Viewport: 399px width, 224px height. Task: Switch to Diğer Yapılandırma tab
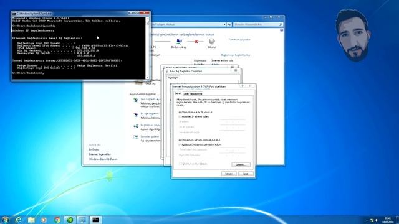[193, 94]
